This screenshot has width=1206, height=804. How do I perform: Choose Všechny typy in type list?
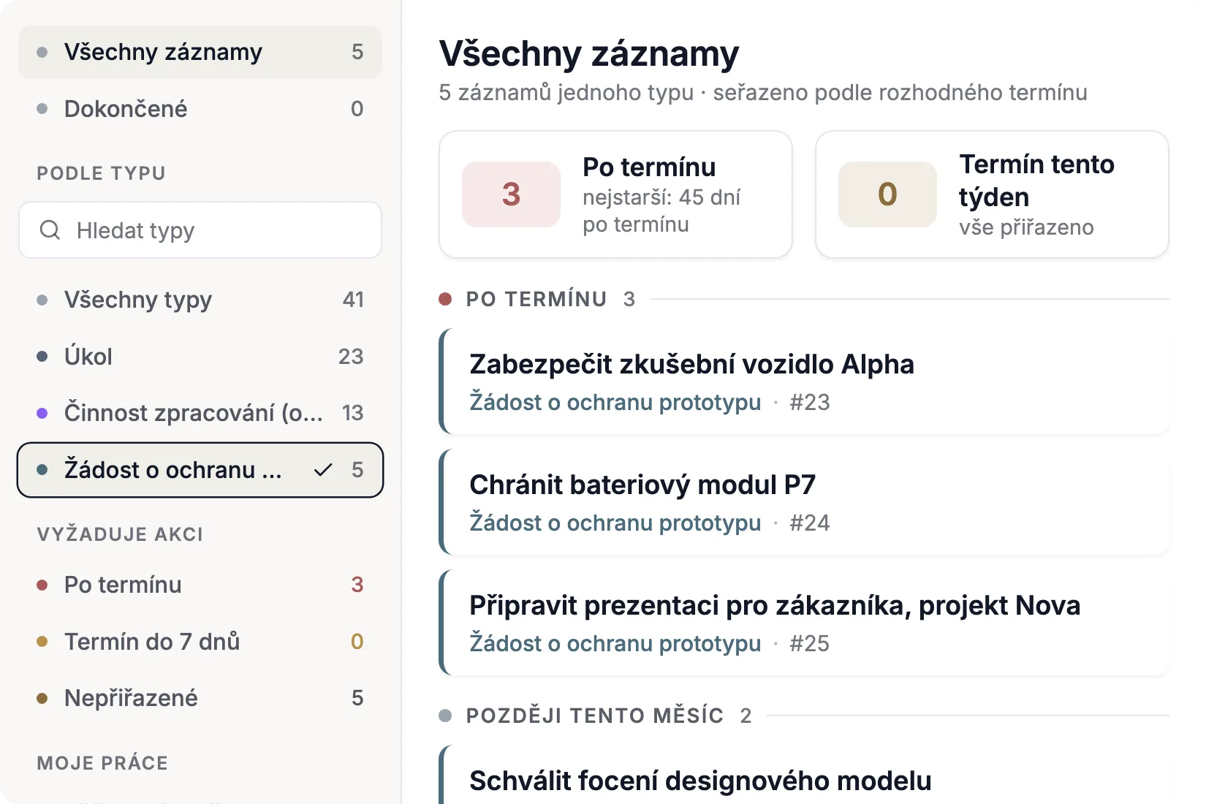pos(200,300)
